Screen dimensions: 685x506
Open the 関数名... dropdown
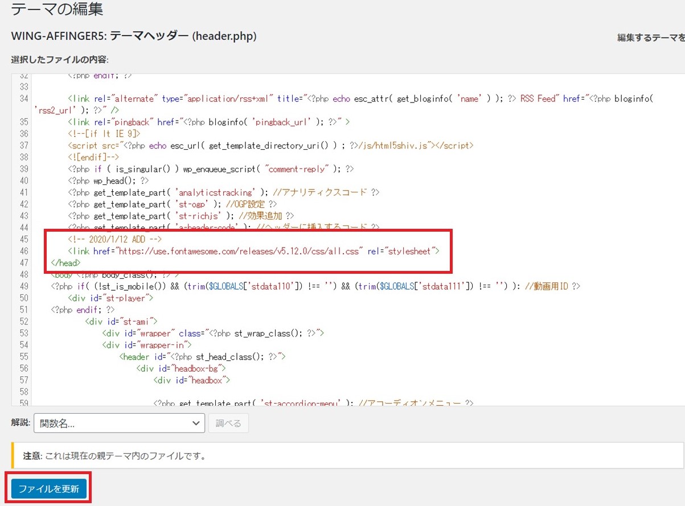[119, 423]
